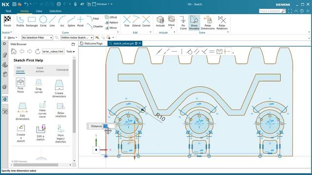Select the Arc tool

pos(62,21)
